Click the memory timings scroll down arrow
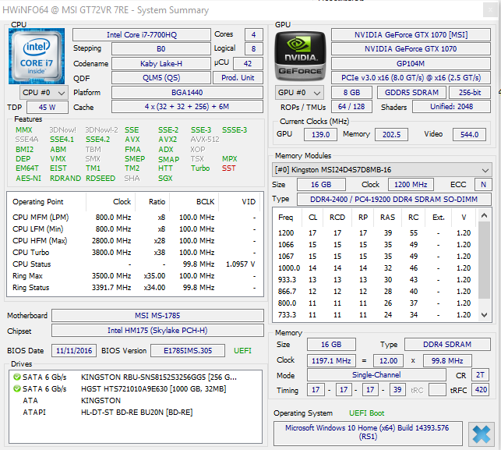Viewport: 501px width, 450px height. tap(485, 315)
